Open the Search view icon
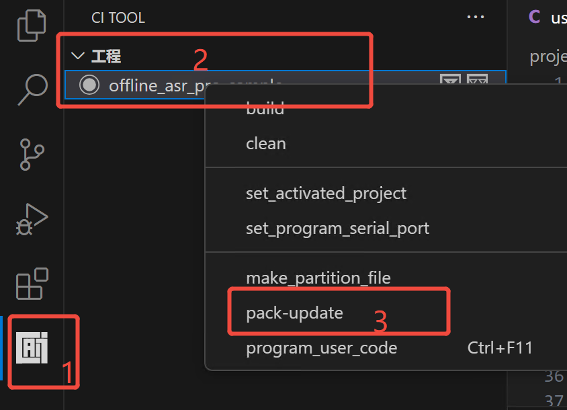The width and height of the screenshot is (567, 410). [31, 89]
